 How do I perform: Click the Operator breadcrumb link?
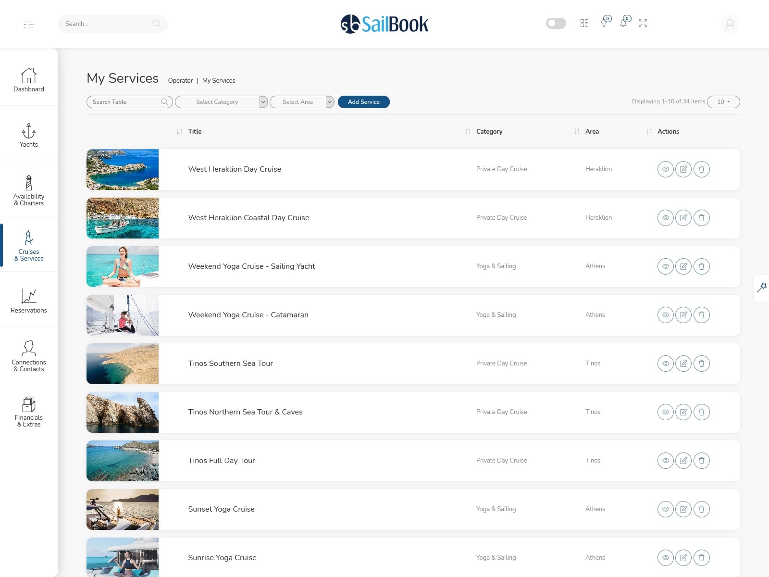[x=180, y=81]
